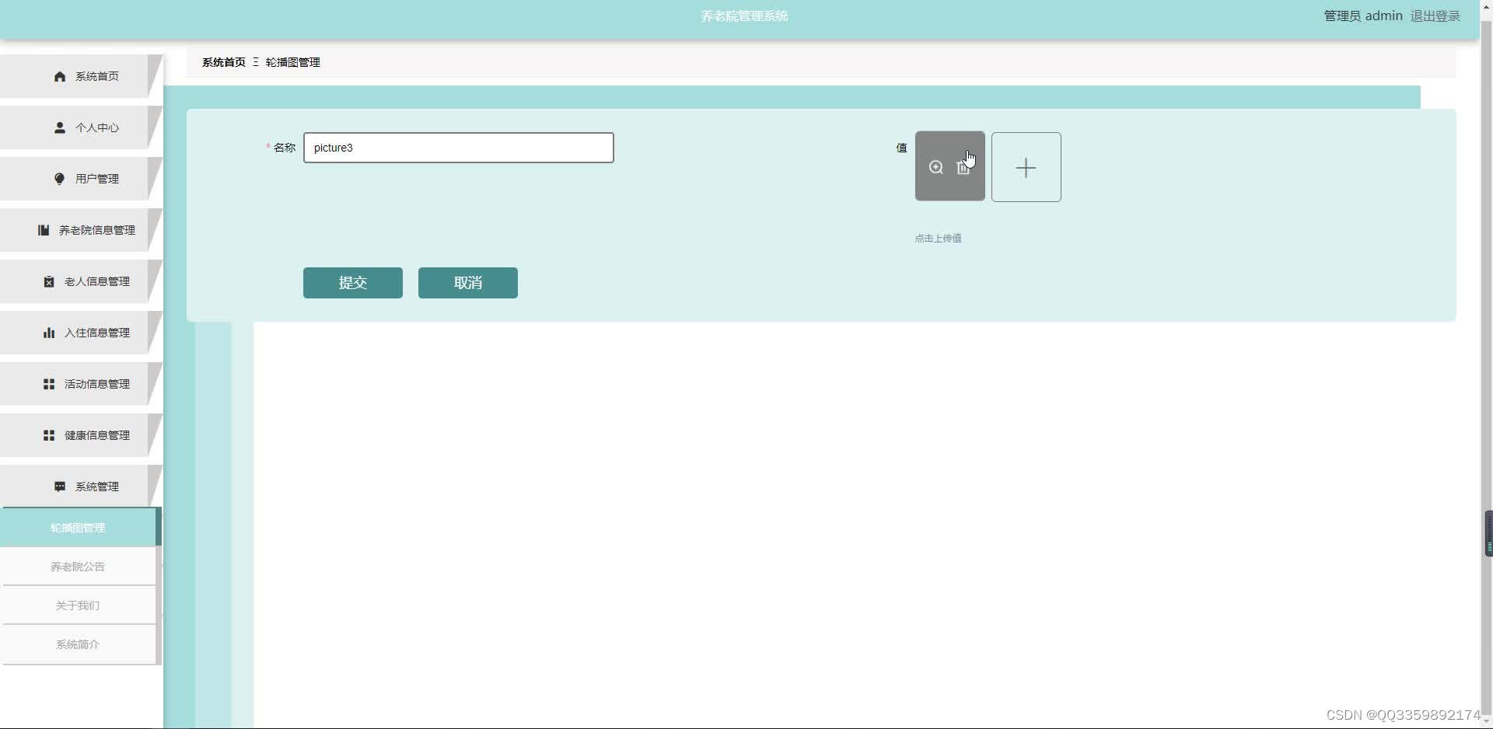Open the 系统首页 menu item
Screen dimensions: 1493x729
click(81, 76)
